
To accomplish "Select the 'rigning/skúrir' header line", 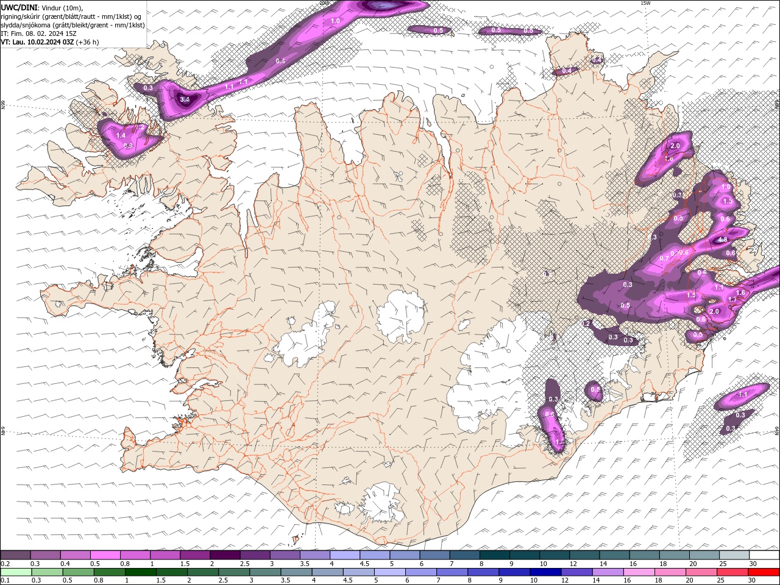I will coord(71,16).
